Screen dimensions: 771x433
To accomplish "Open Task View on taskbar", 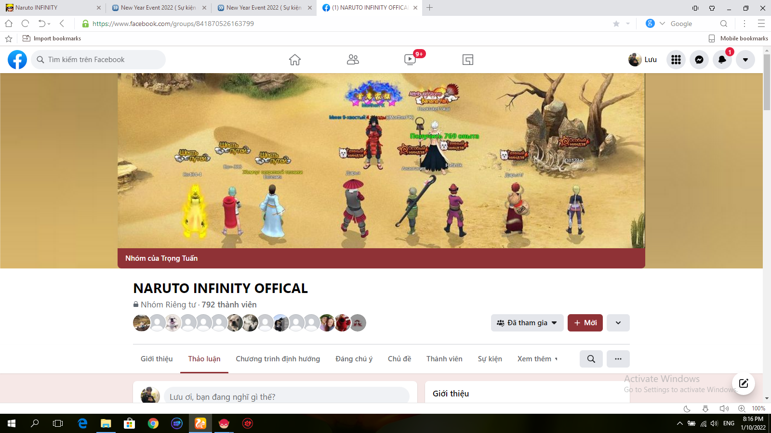I will (x=58, y=423).
